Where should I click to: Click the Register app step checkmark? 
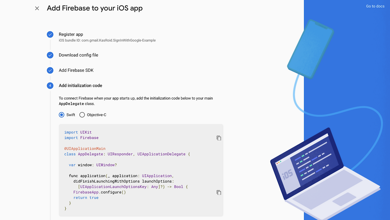[x=50, y=34]
